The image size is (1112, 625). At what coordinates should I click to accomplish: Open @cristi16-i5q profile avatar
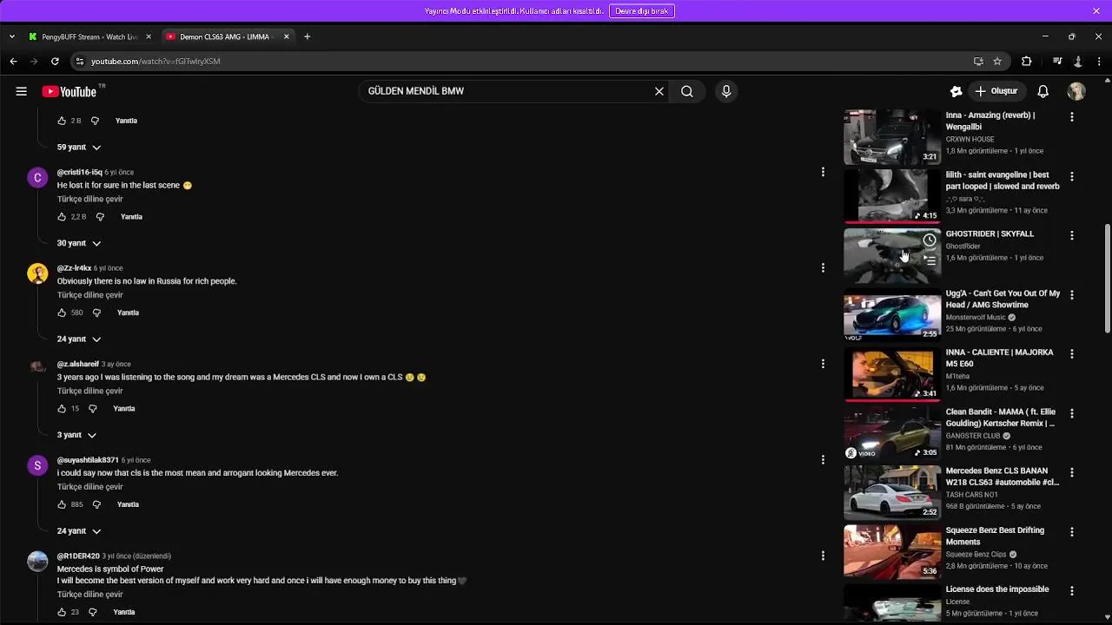pos(37,178)
